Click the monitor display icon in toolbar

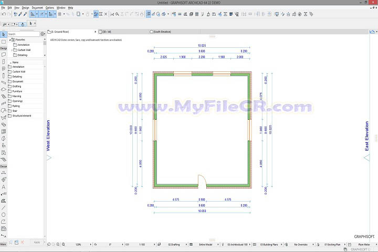[277, 14]
